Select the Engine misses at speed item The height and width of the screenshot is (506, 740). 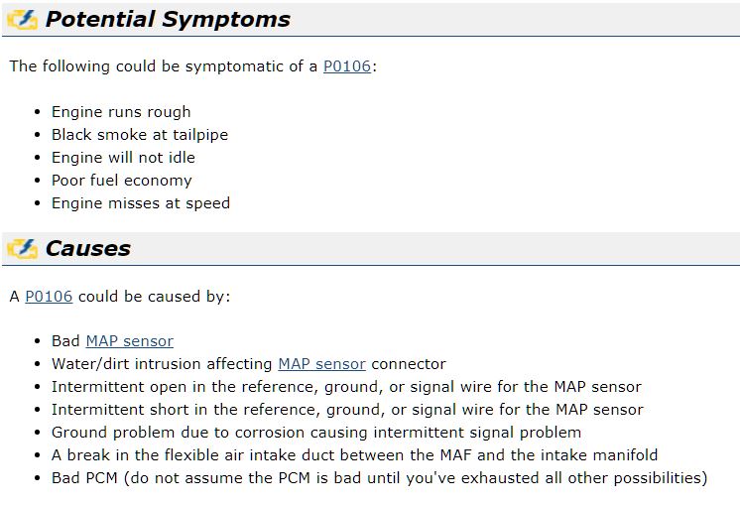[x=141, y=203]
